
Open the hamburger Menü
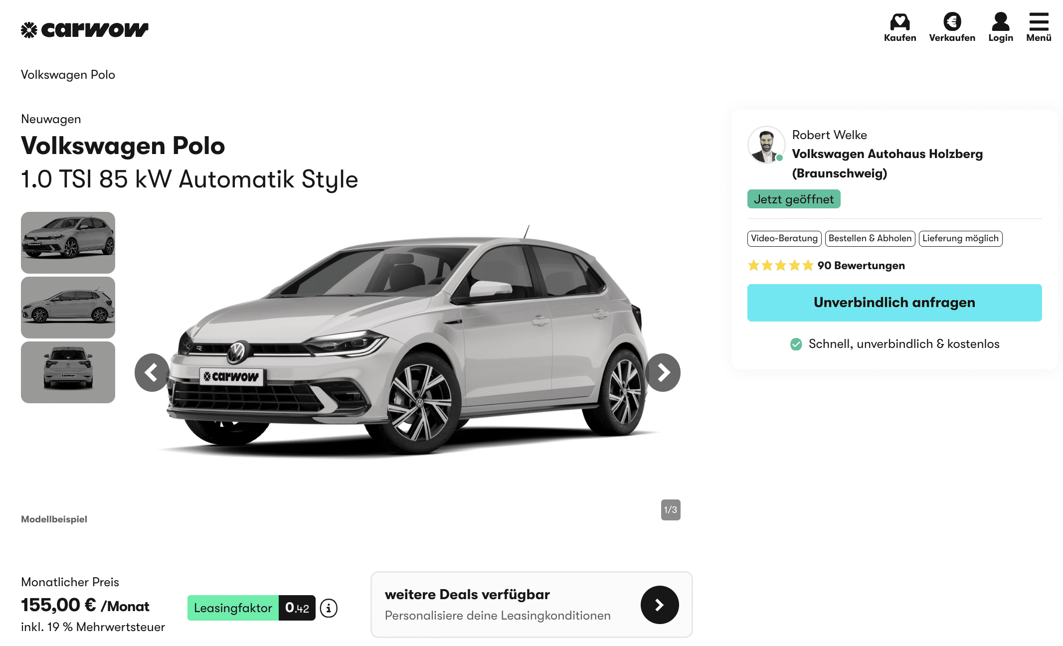[x=1039, y=27]
